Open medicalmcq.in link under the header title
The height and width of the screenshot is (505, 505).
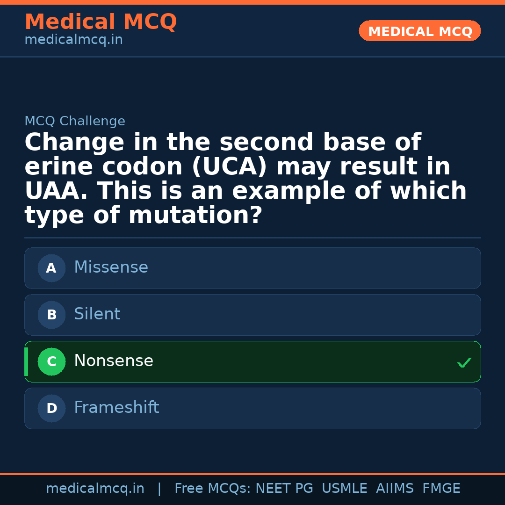[x=73, y=40]
